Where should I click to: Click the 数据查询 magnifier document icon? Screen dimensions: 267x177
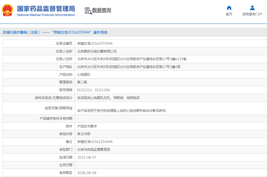click(x=88, y=11)
